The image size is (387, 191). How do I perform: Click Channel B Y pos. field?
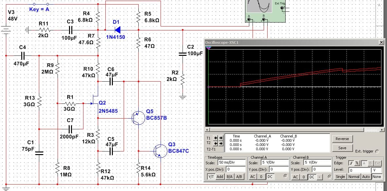tap(321, 169)
